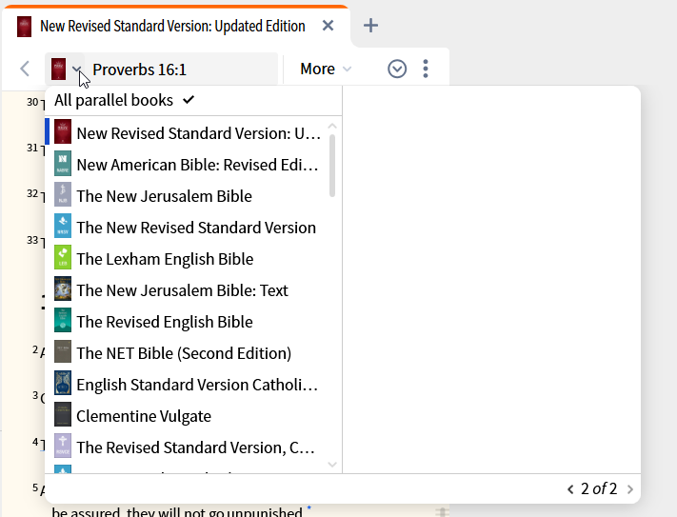
Task: Click the New Jerusalem Bible: Text cover thumbnail
Action: pyautogui.click(x=63, y=288)
